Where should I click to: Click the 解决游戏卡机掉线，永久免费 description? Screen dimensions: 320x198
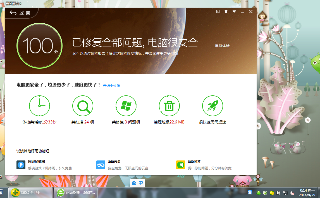(50, 168)
